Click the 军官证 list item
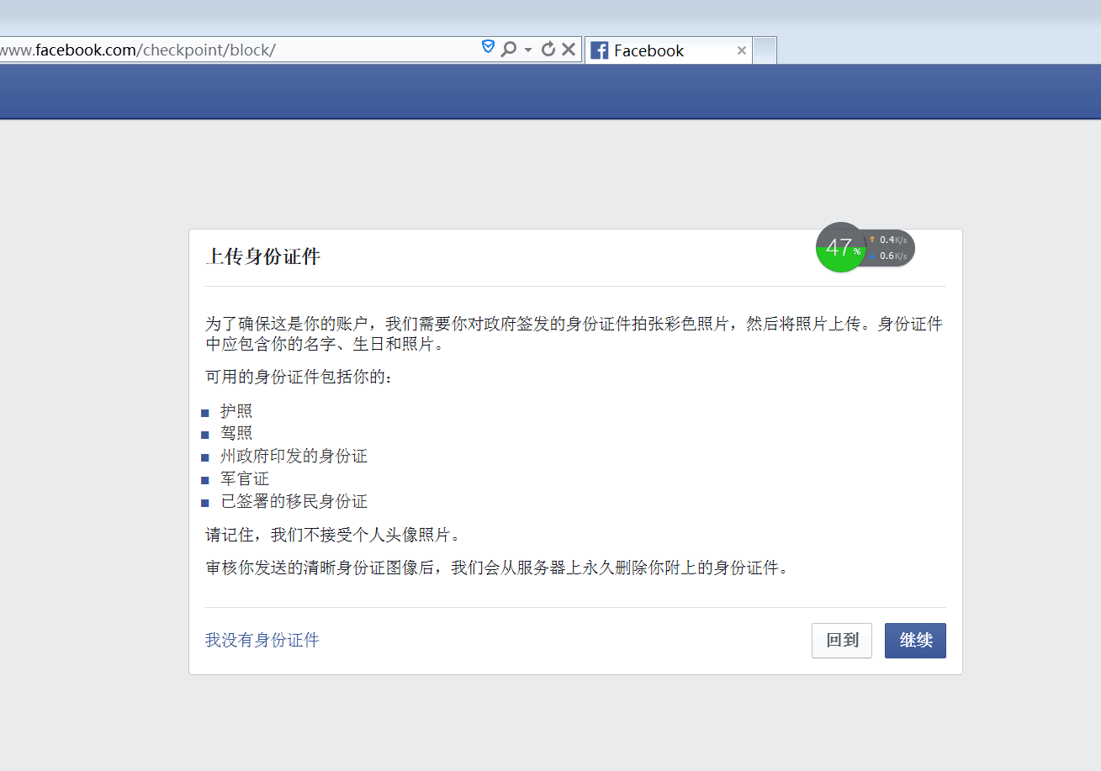 click(x=245, y=479)
